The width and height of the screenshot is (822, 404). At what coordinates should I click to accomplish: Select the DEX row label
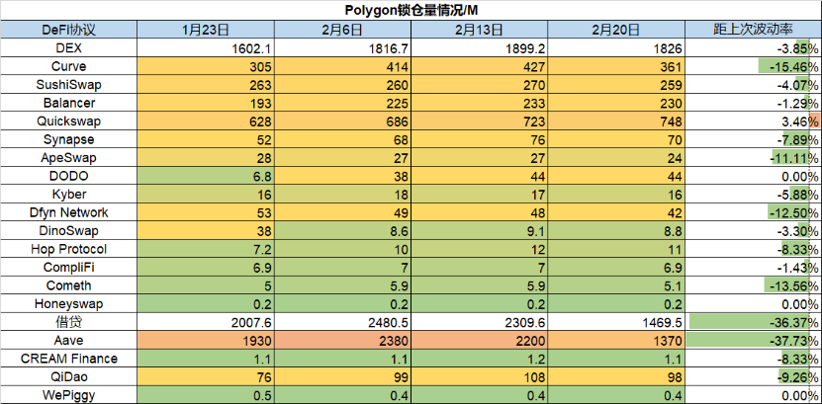tap(68, 48)
